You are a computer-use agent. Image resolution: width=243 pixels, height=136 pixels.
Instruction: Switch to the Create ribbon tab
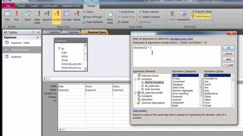[34, 6]
